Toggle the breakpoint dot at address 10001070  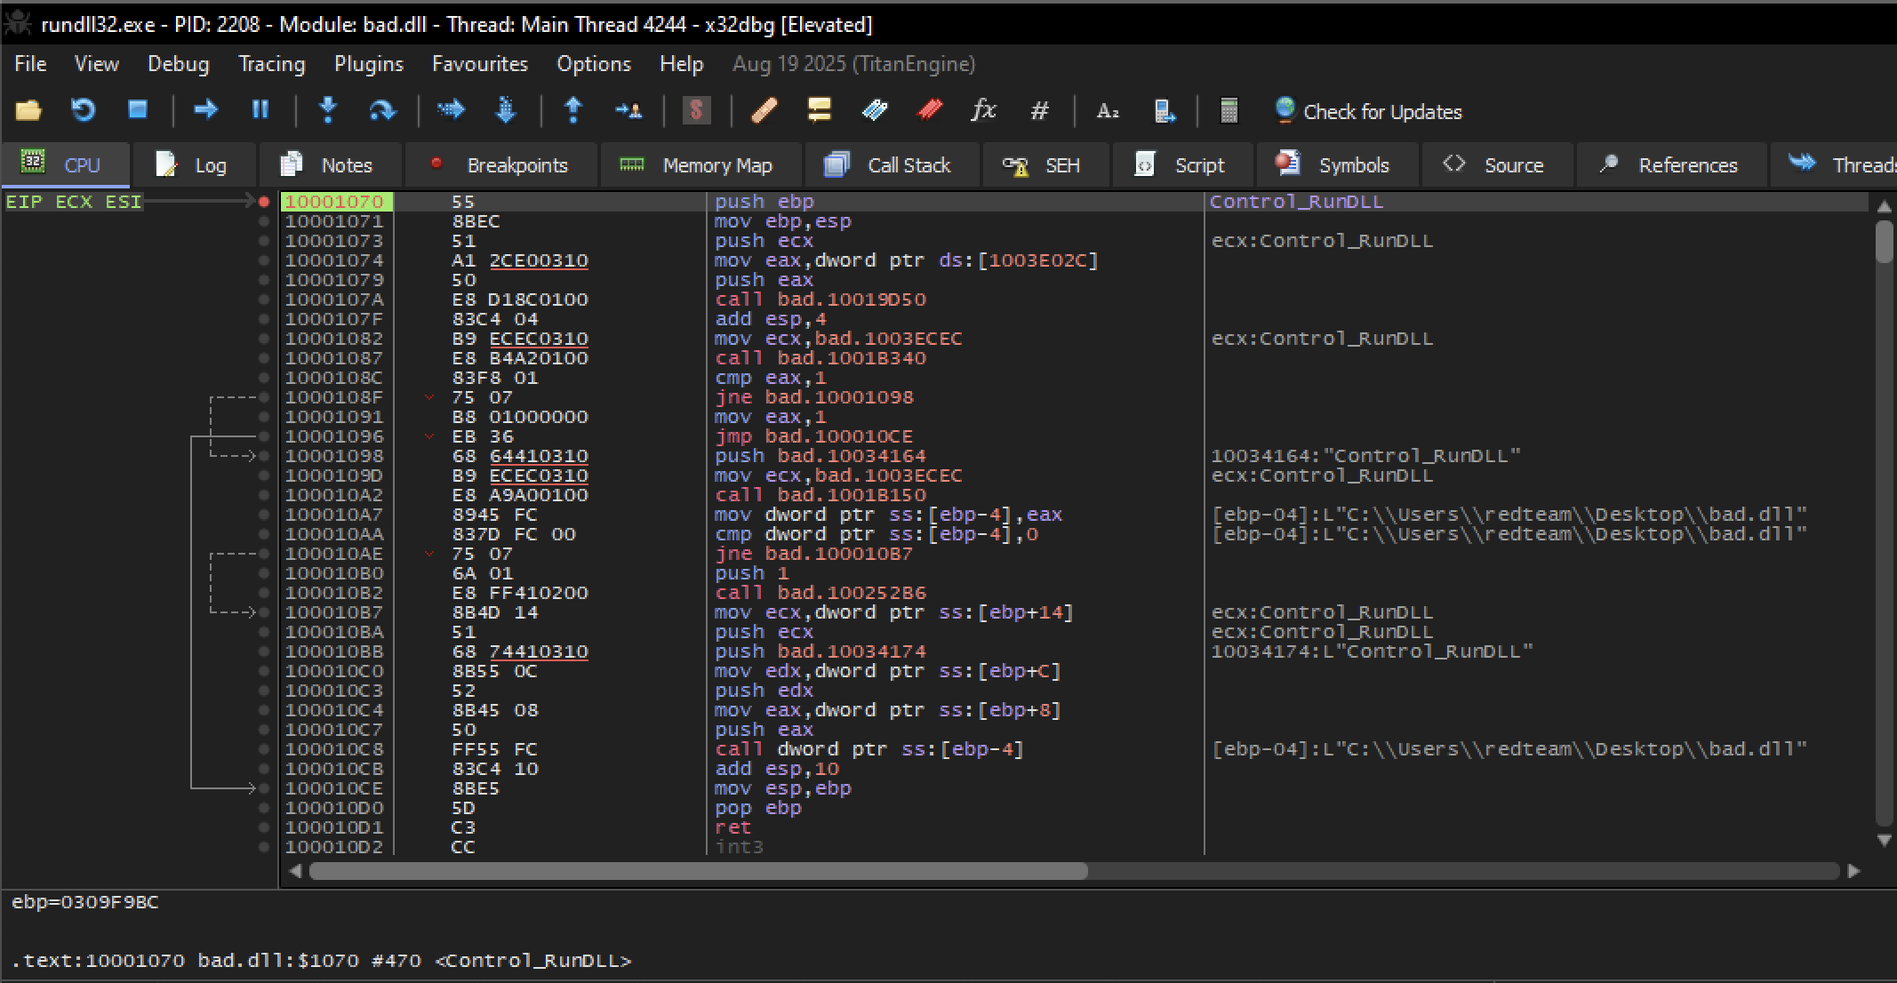tap(264, 202)
